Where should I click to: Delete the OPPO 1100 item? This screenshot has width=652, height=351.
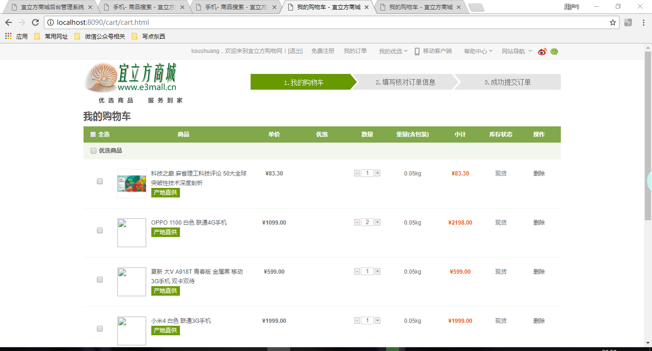click(x=539, y=223)
